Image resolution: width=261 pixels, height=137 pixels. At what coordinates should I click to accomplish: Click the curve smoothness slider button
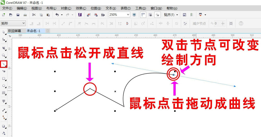[x=223, y=23]
